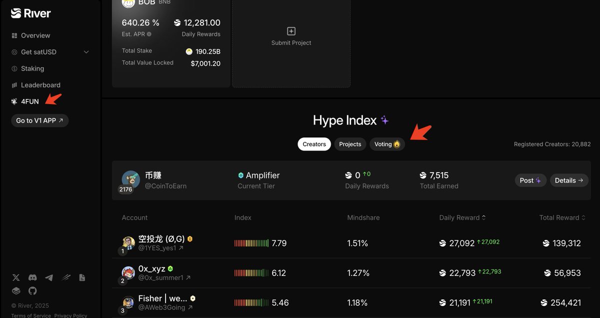Click the index bar for 空投龙 at 7.79
This screenshot has height=318, width=600.
251,243
